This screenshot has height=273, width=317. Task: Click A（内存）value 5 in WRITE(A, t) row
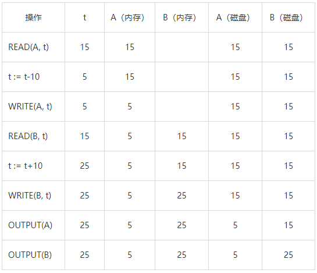(130, 107)
